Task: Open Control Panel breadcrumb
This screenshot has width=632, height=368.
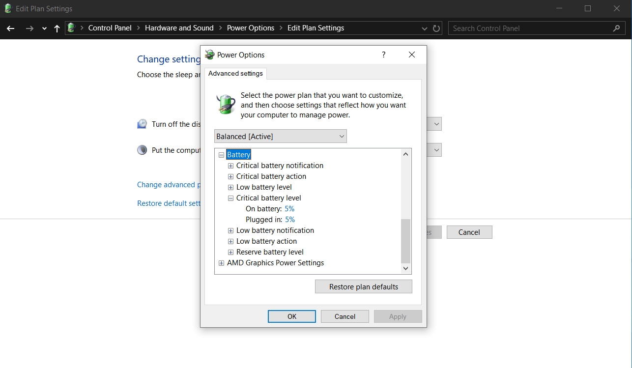Action: coord(110,28)
